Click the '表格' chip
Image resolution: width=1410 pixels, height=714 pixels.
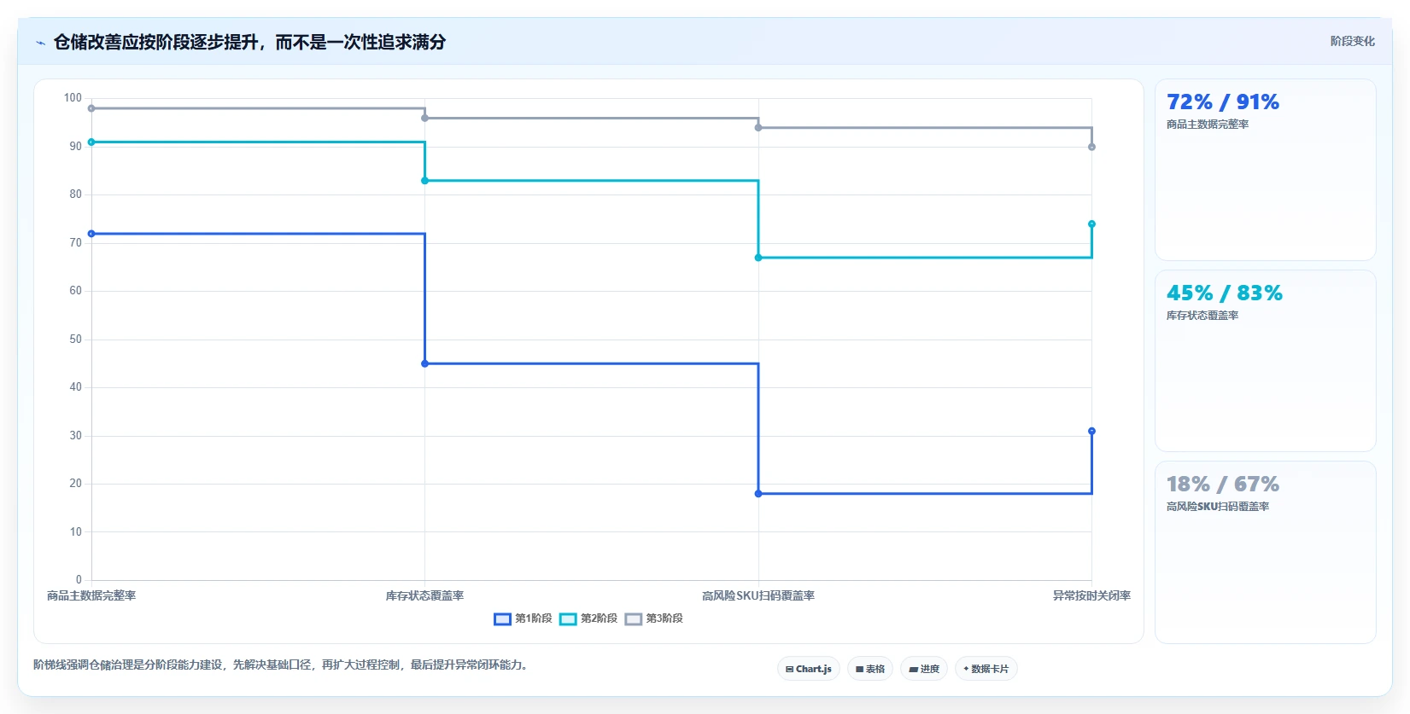point(870,669)
